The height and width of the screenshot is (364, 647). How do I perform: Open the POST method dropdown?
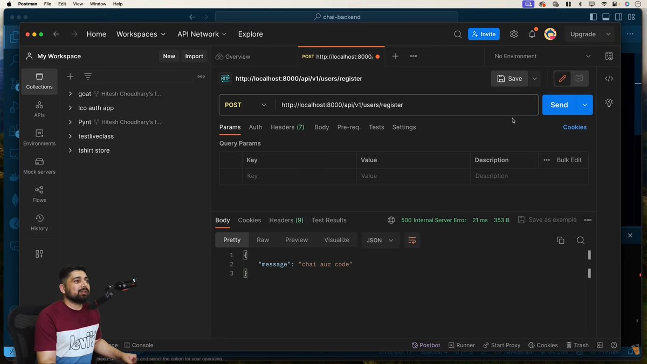(x=245, y=105)
